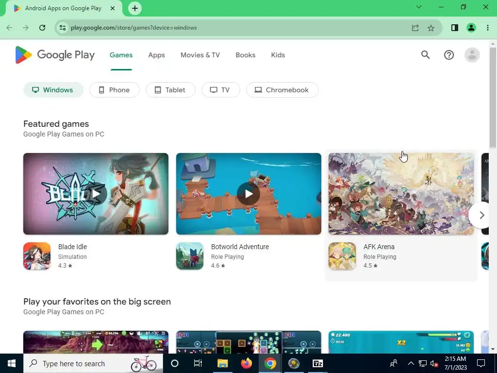Go back with the browser back arrow
The height and width of the screenshot is (373, 497).
[10, 28]
